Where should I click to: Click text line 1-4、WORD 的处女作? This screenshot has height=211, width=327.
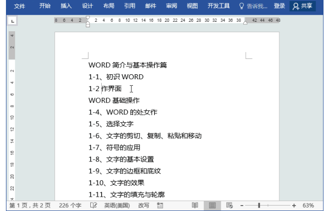123,112
